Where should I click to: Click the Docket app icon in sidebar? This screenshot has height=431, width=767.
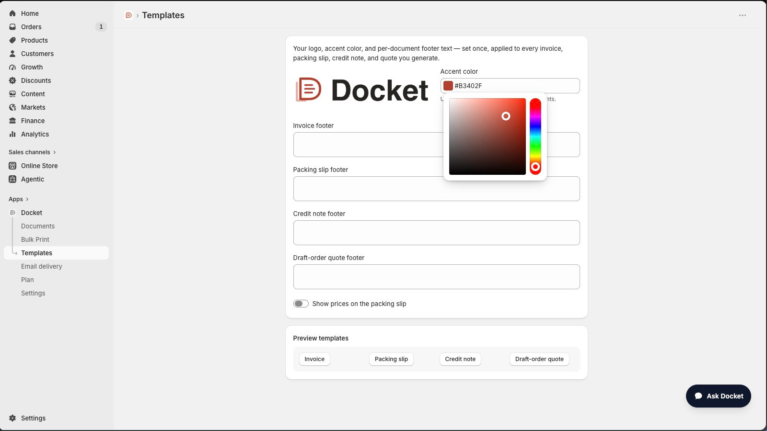pos(12,213)
